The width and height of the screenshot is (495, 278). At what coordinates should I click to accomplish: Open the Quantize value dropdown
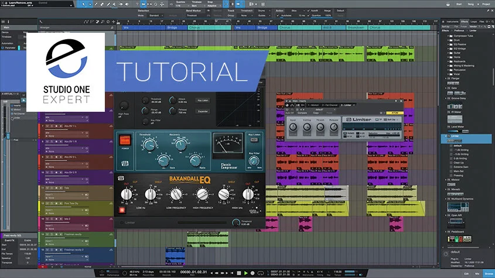182,6
